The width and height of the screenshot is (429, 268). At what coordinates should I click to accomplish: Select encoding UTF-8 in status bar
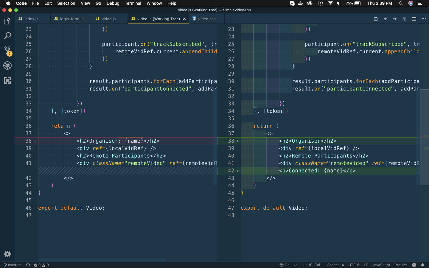[354, 265]
